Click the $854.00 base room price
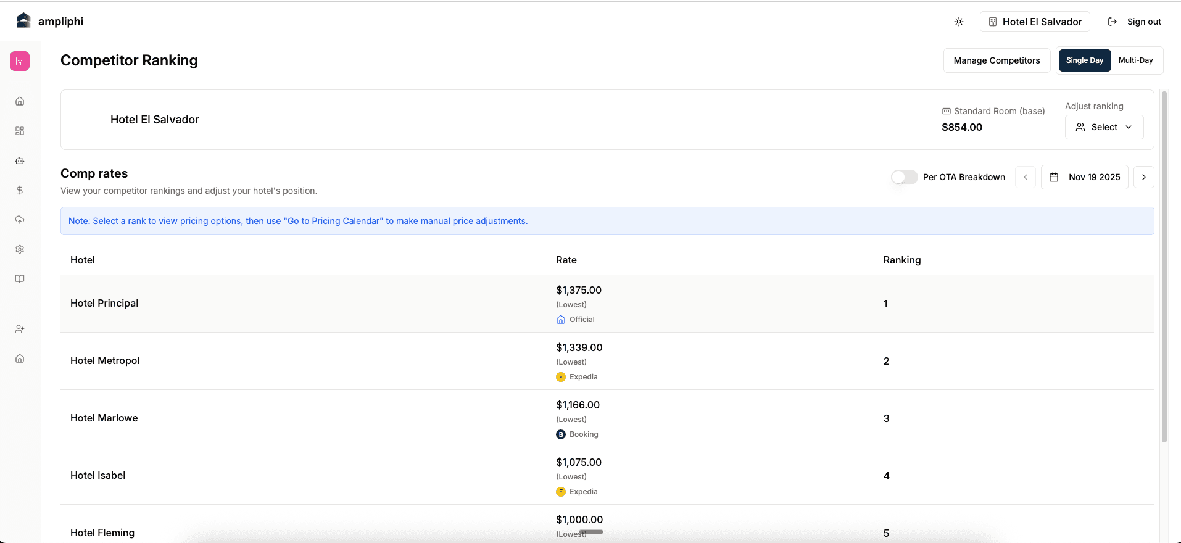The width and height of the screenshot is (1181, 543). pos(962,127)
